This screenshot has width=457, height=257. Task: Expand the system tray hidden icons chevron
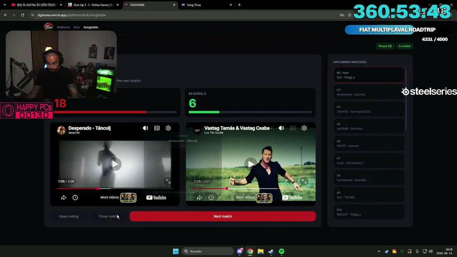pyautogui.click(x=379, y=251)
